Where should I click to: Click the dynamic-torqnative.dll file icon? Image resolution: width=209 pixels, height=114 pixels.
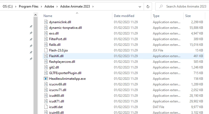tap(46, 28)
